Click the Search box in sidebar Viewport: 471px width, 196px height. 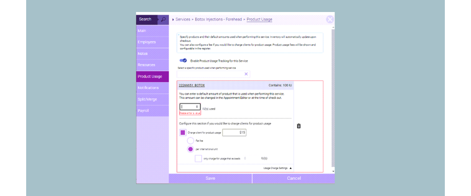pos(147,19)
